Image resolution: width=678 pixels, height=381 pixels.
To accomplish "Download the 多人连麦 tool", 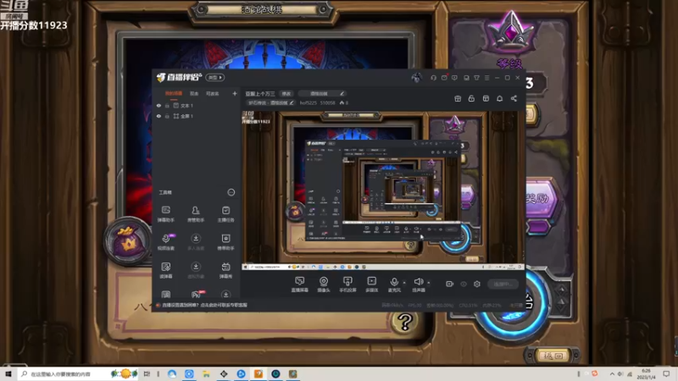I will coord(196,242).
